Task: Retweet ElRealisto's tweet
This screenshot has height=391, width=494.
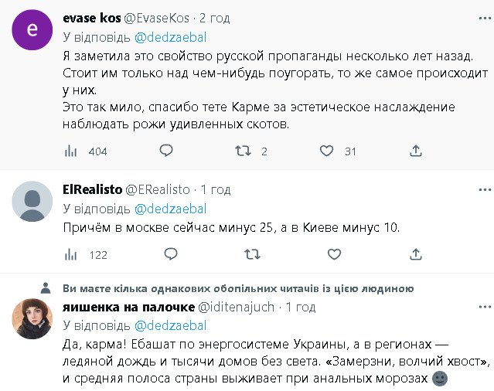Action: pos(251,254)
